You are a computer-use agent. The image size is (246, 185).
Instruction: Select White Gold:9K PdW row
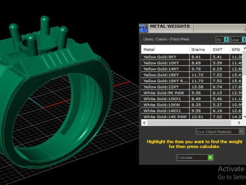click(x=192, y=93)
